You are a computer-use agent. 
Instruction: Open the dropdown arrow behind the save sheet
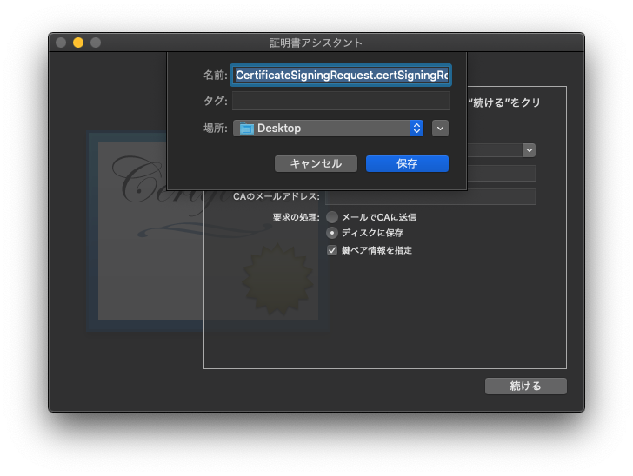pos(530,150)
